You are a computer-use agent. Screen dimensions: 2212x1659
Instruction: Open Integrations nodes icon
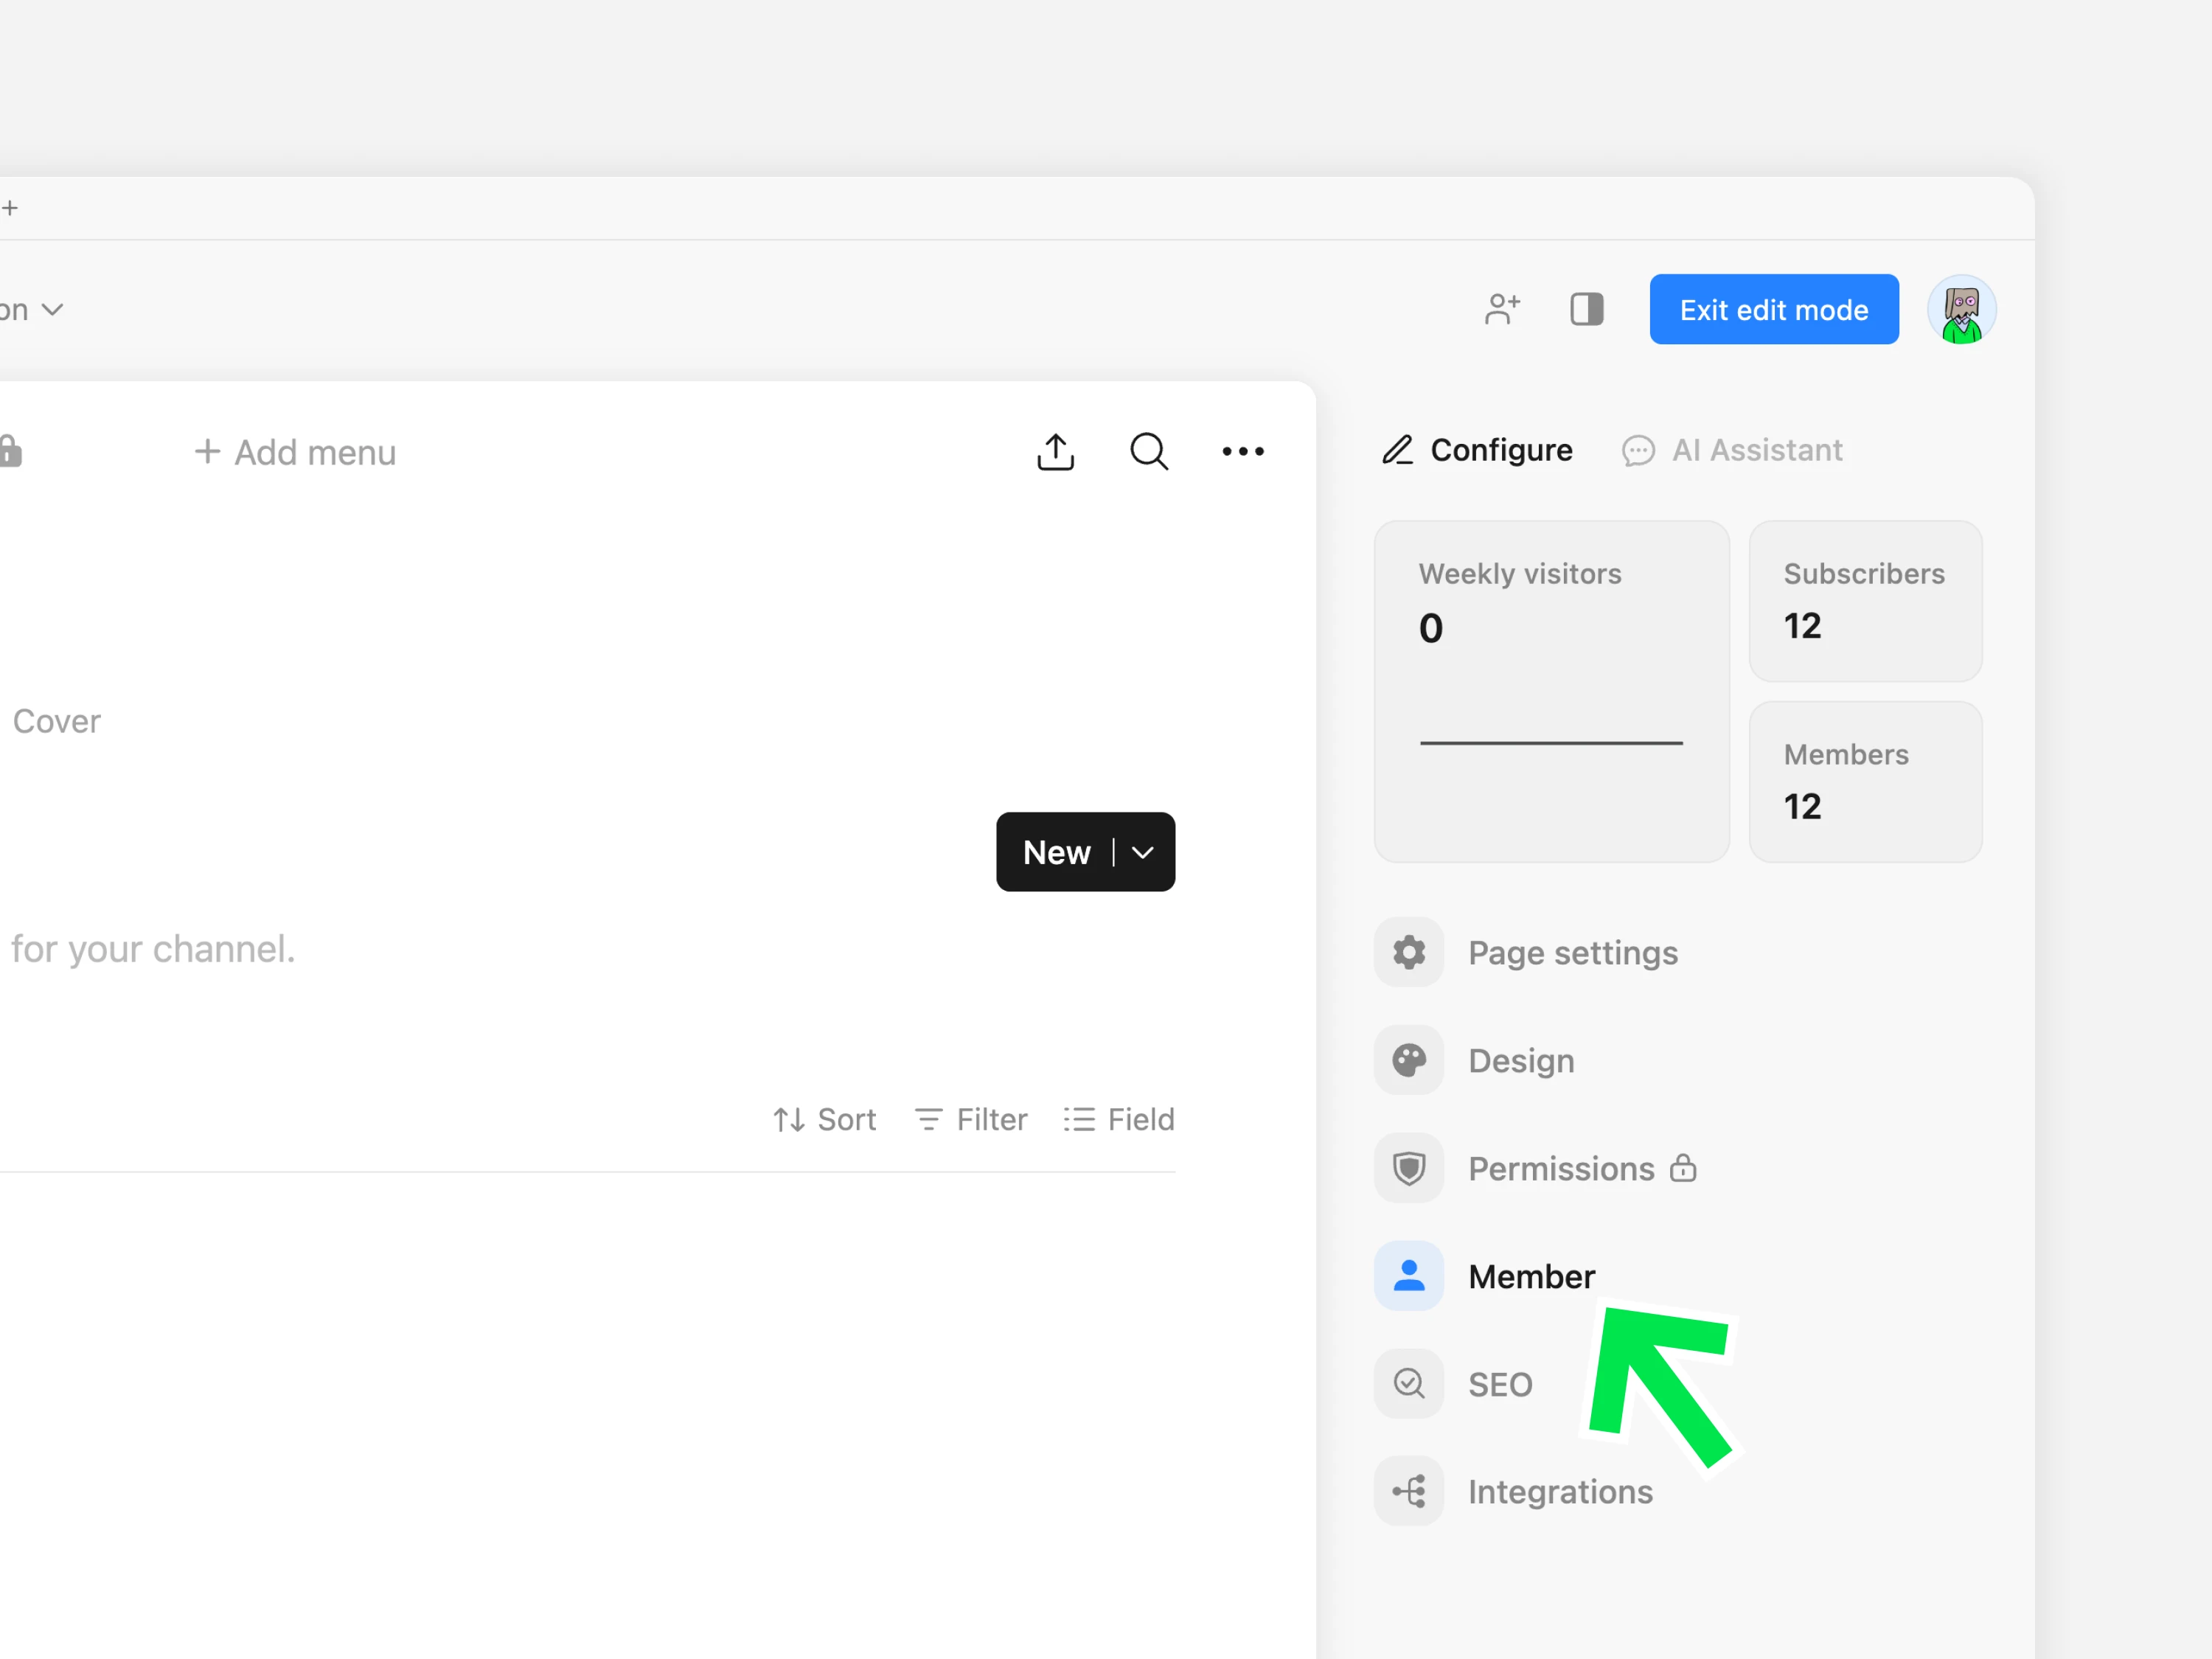1408,1492
